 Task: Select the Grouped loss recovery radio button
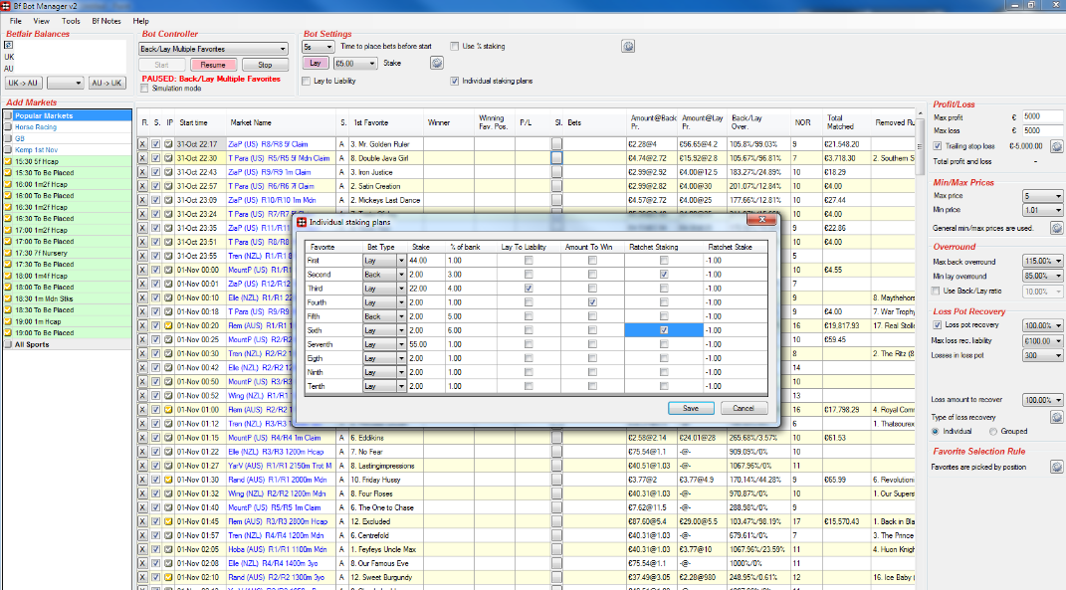click(993, 432)
